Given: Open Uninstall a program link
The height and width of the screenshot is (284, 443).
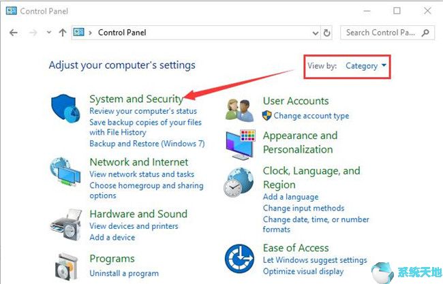Looking at the screenshot, I should pos(123,273).
